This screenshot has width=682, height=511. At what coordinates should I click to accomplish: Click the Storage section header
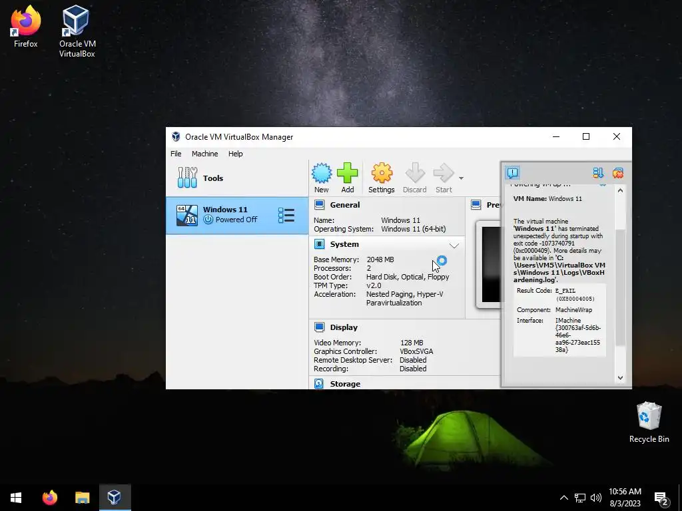click(345, 384)
